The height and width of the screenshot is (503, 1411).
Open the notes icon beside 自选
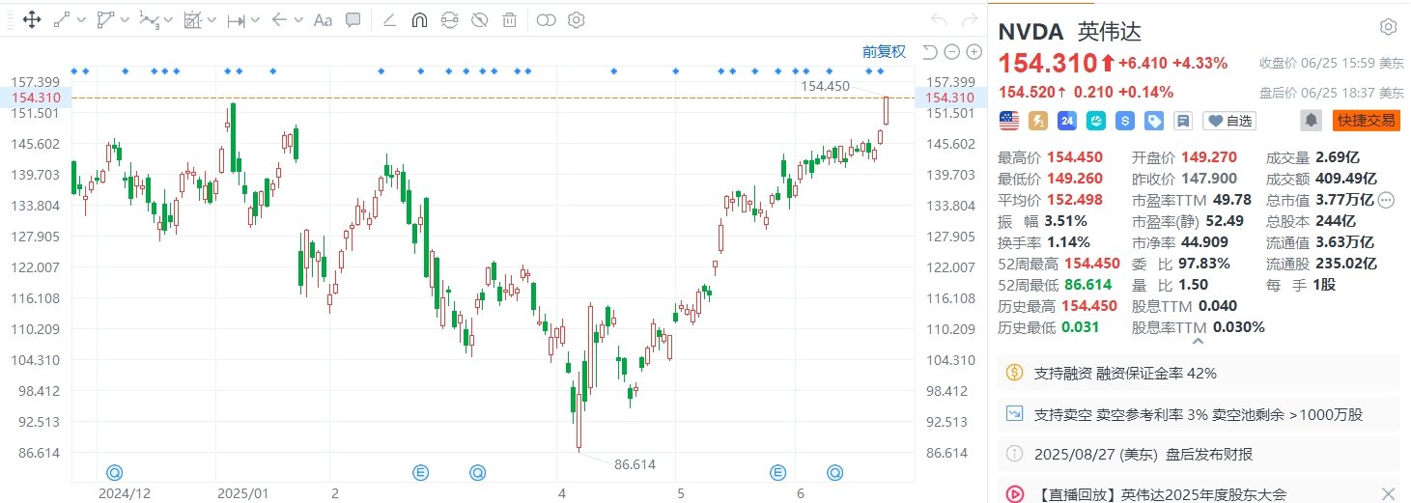coord(1183,121)
